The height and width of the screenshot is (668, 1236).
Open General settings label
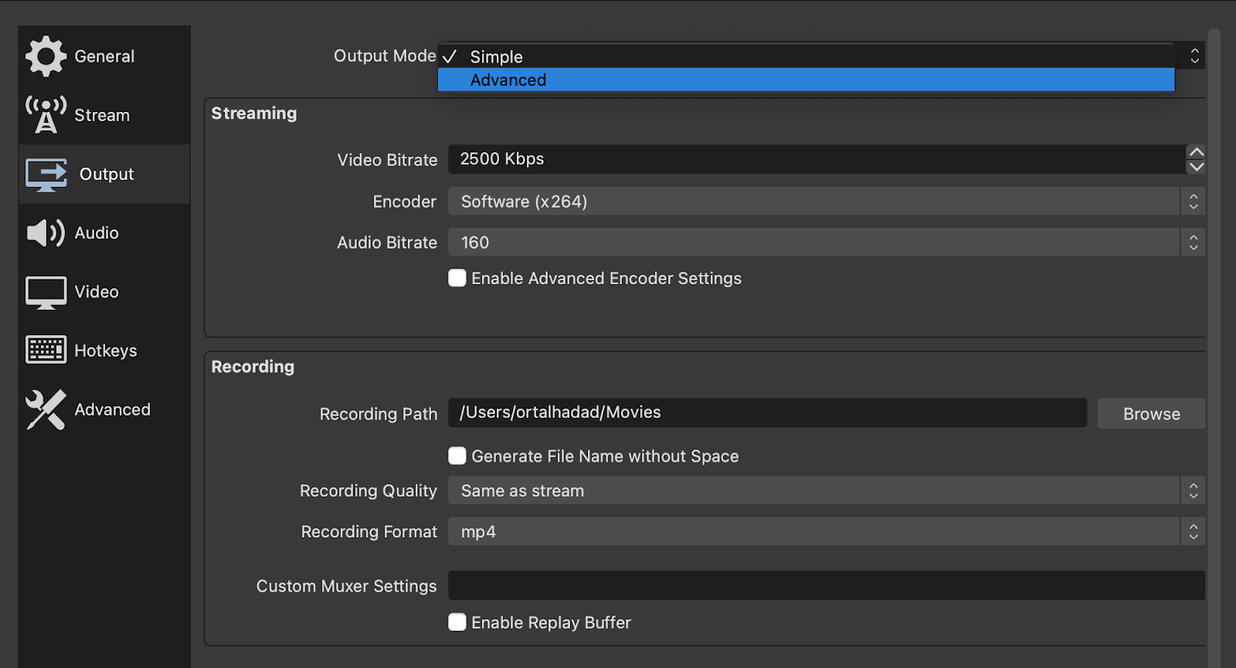pyautogui.click(x=104, y=56)
